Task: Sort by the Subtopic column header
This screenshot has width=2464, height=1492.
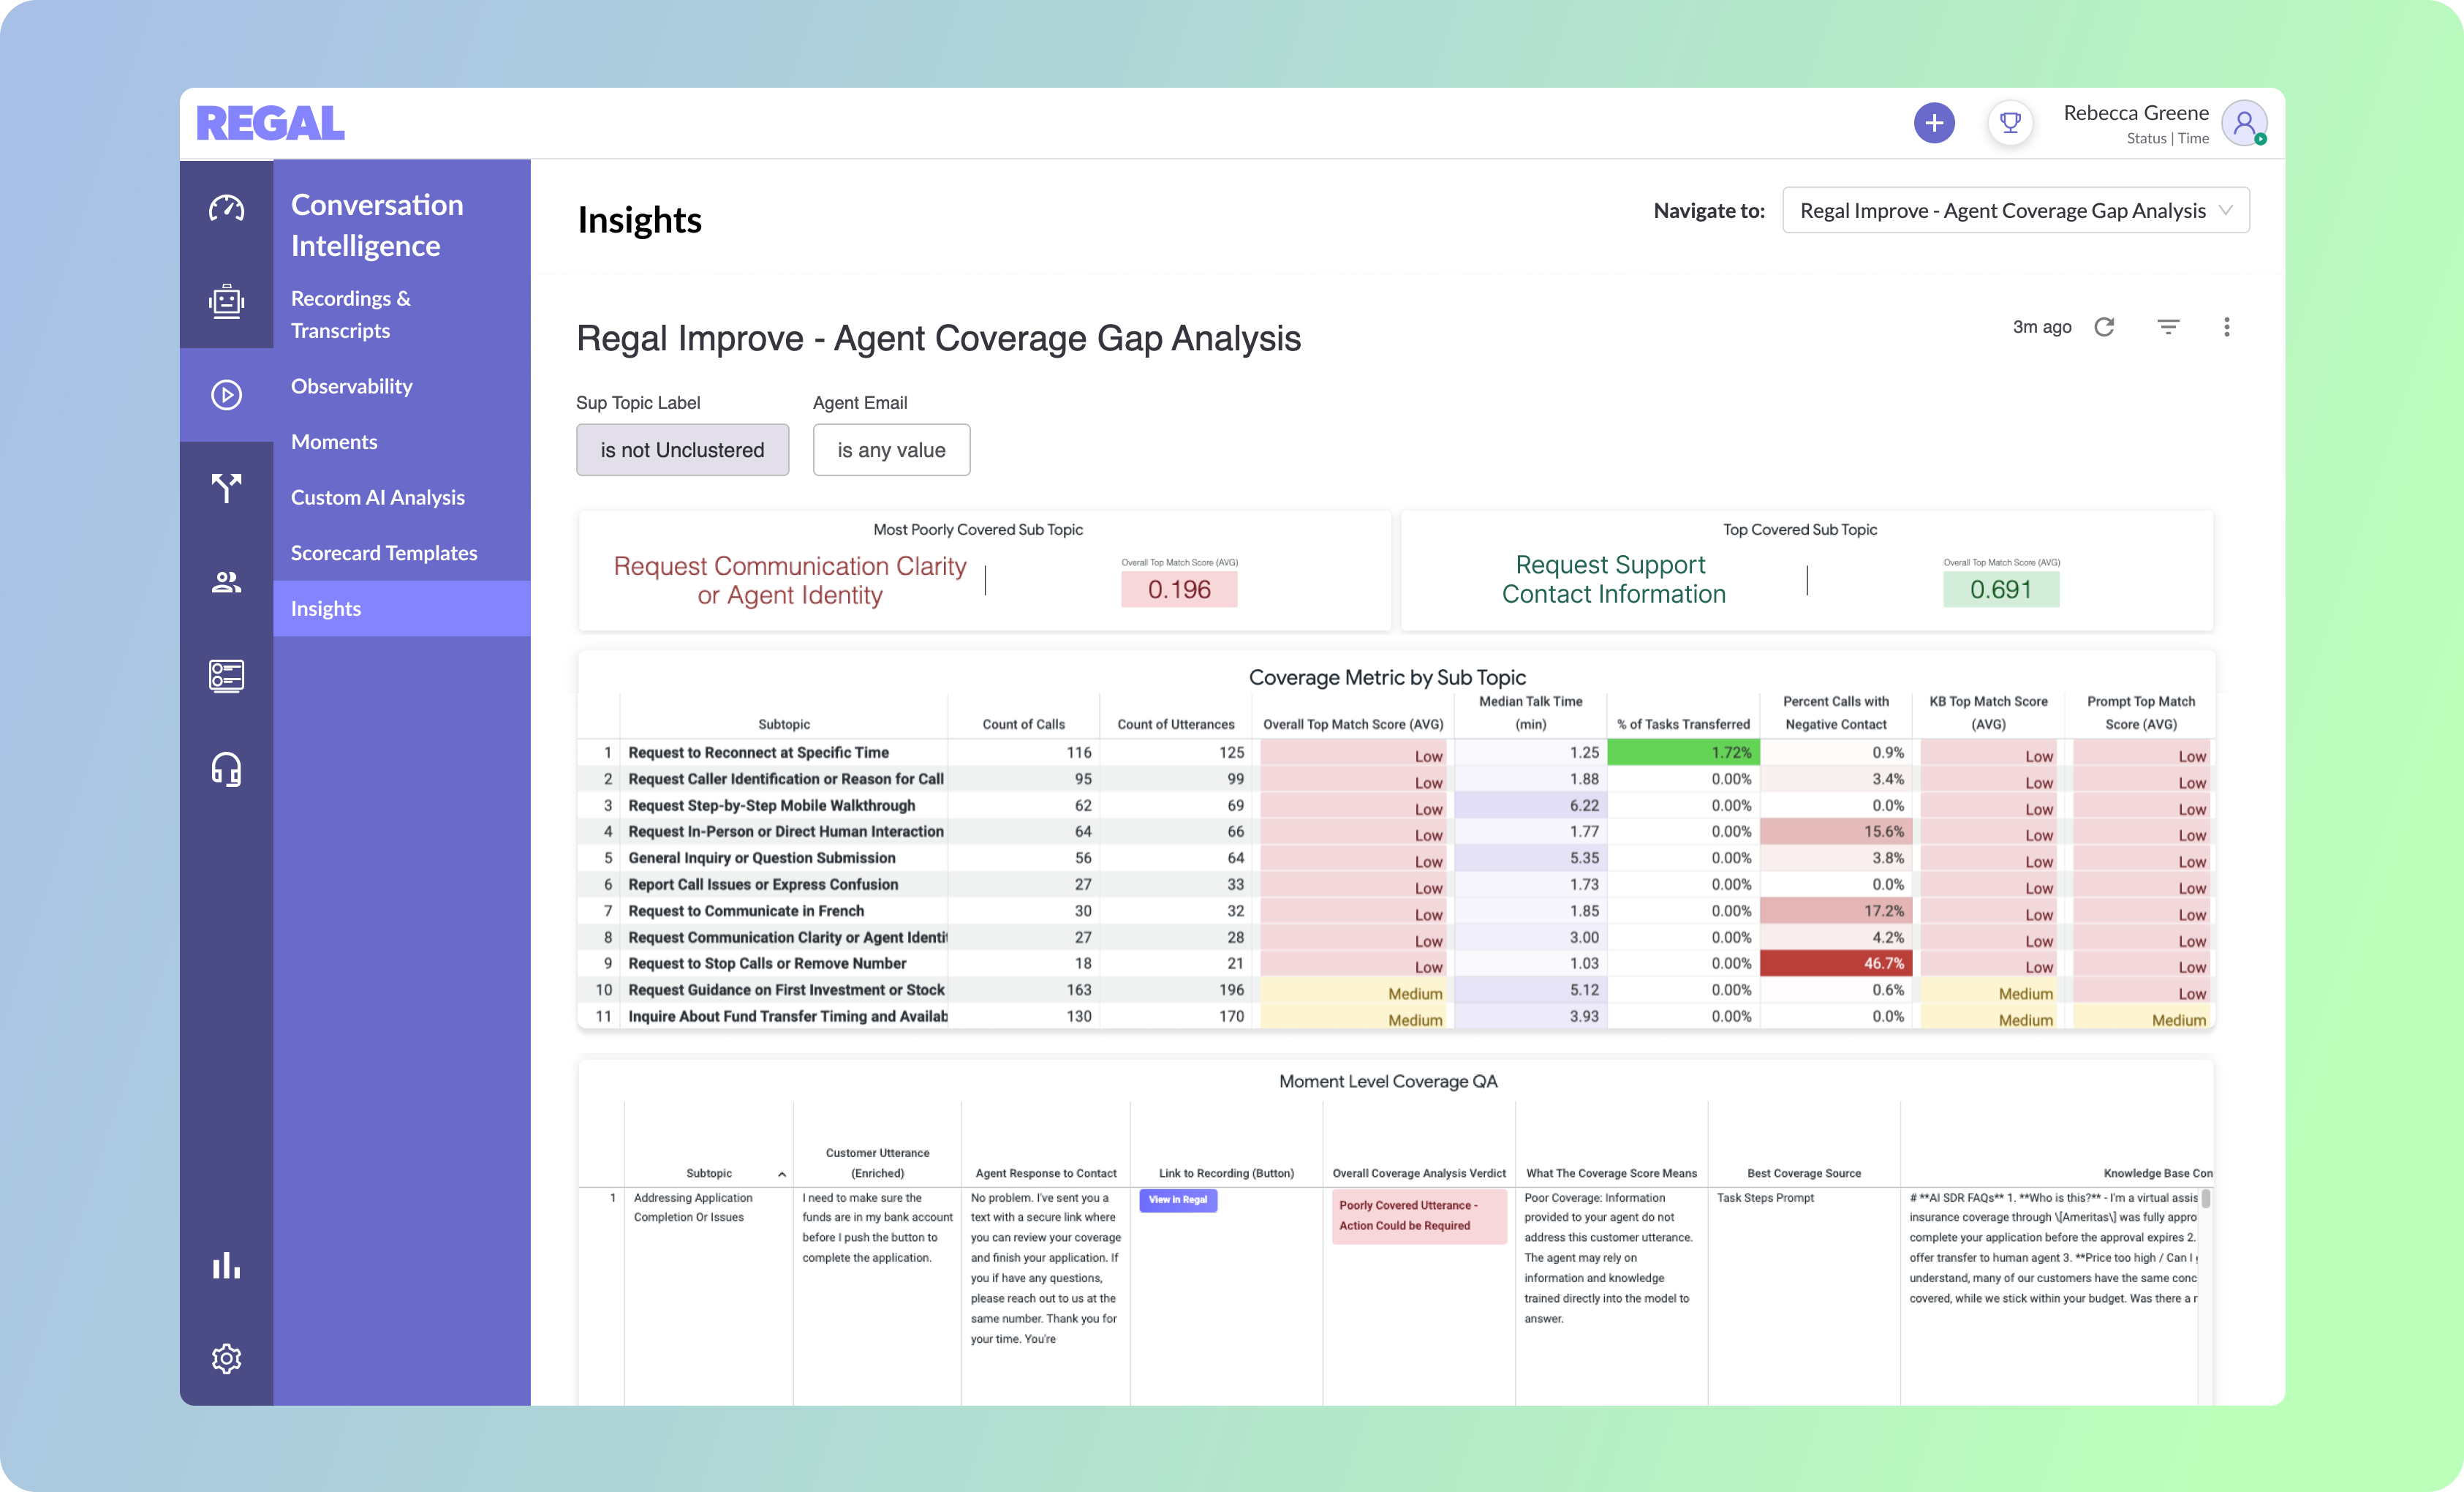Action: [709, 1173]
